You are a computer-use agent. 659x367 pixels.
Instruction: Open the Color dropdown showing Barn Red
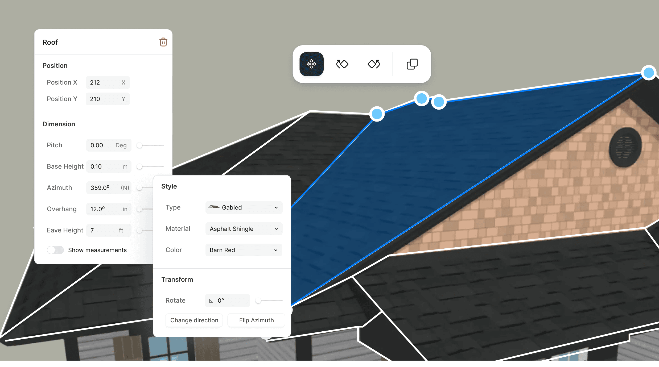point(244,250)
